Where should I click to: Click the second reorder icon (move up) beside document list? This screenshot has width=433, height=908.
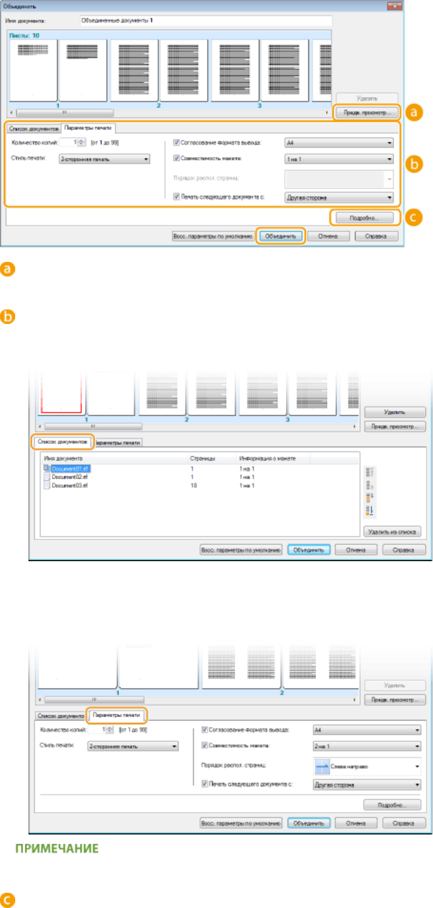click(370, 484)
